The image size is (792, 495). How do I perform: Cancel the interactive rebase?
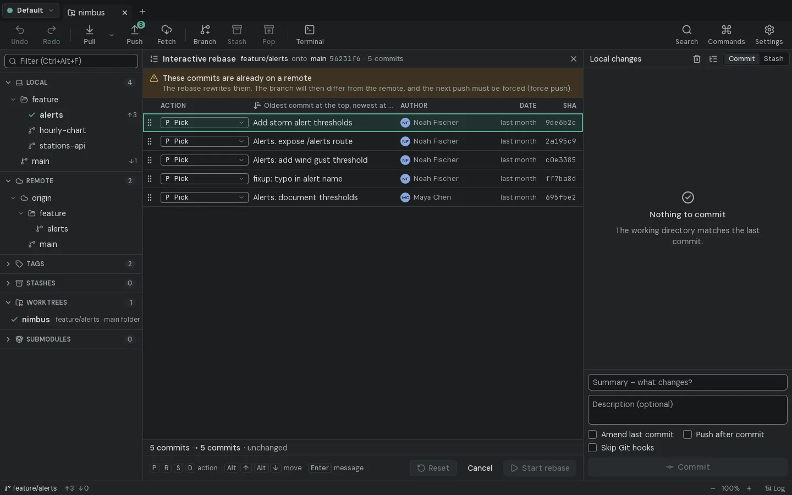tap(480, 468)
